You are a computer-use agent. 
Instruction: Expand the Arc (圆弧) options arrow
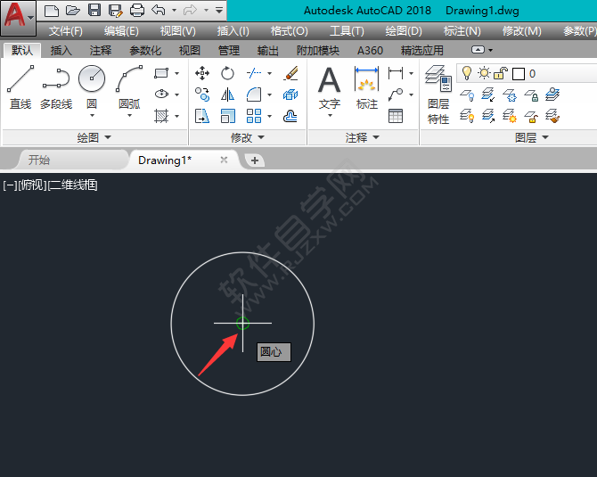click(x=129, y=115)
